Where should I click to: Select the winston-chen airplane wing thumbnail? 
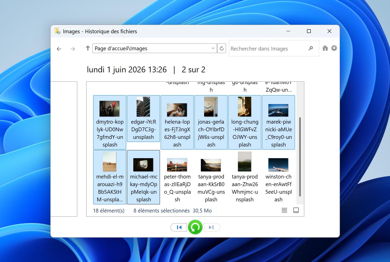278,165
